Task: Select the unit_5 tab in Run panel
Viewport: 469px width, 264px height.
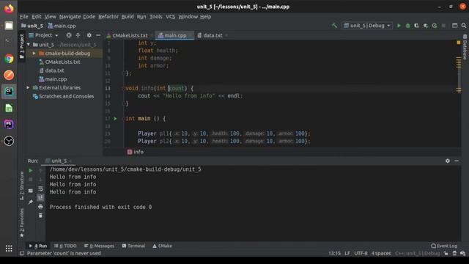Action: (59, 161)
